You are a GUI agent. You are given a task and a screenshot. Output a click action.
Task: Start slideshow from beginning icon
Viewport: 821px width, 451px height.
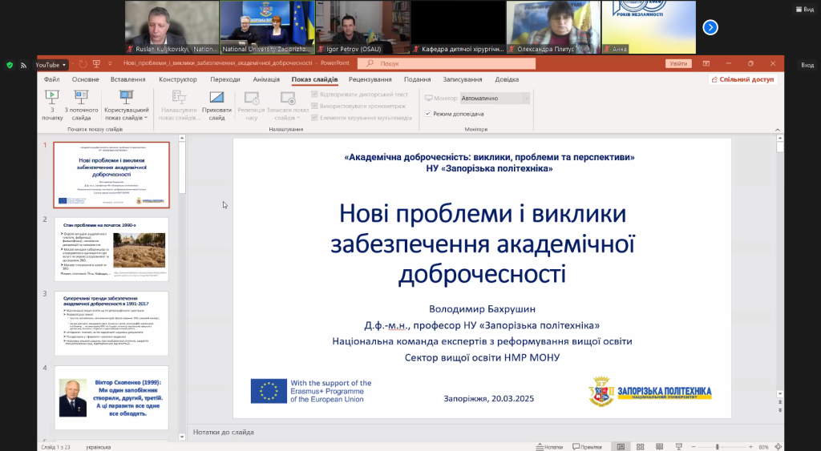(x=51, y=97)
